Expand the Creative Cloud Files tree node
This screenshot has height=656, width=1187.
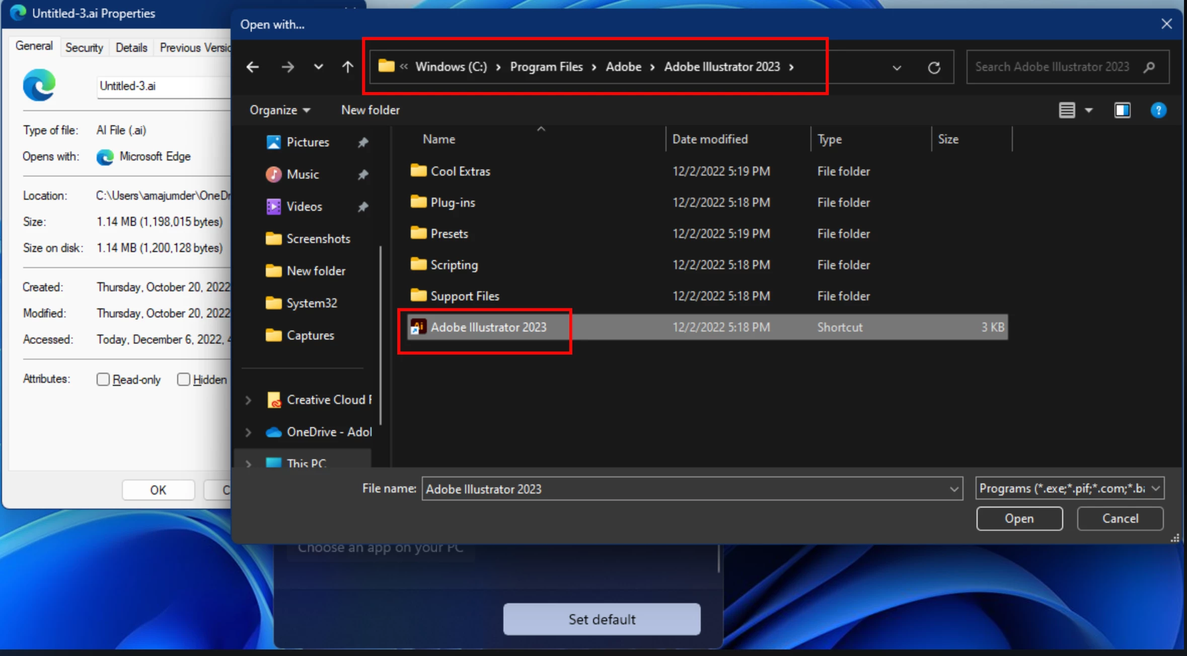coord(248,400)
